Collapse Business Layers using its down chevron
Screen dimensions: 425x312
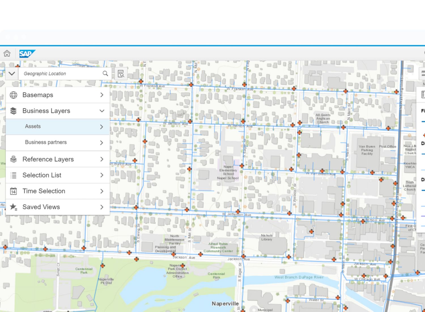[102, 111]
